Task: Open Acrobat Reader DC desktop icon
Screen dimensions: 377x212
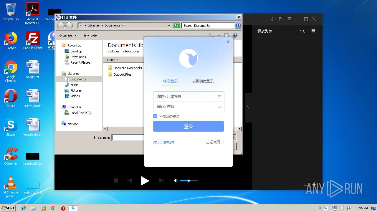Action: click(33, 13)
